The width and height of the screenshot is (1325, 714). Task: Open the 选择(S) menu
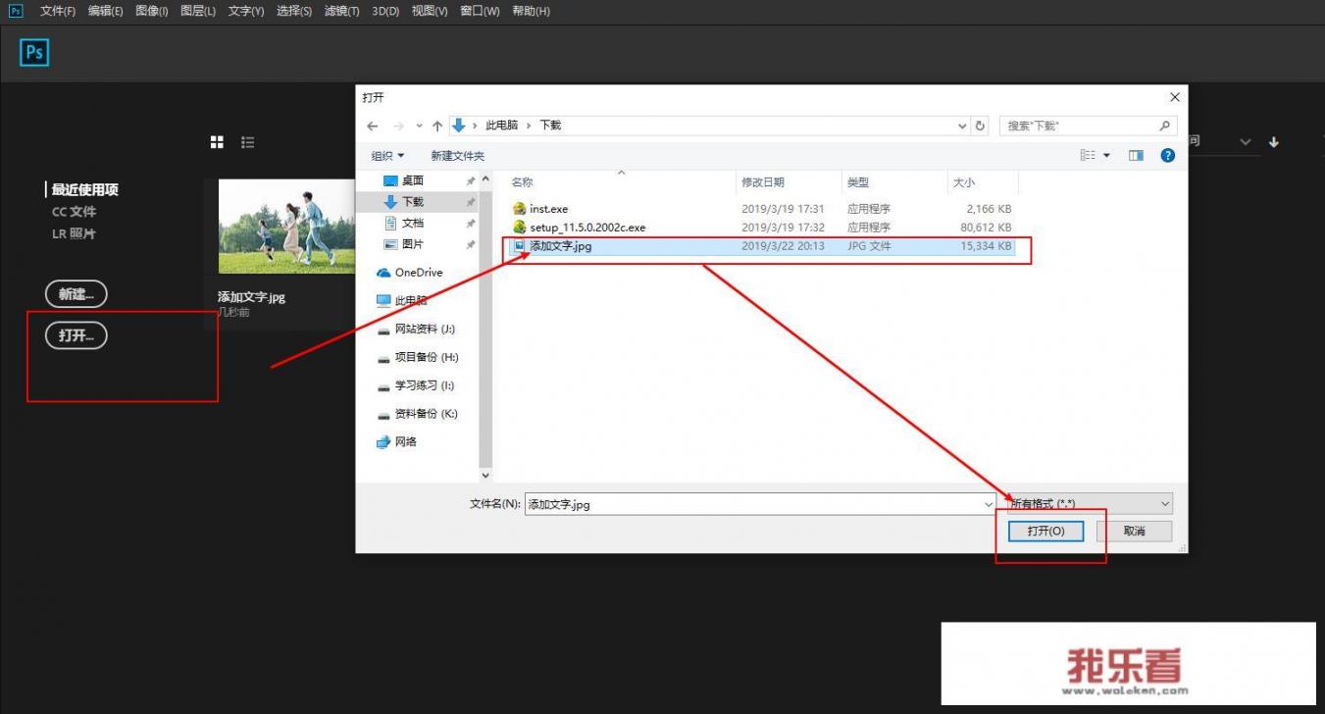[x=294, y=11]
